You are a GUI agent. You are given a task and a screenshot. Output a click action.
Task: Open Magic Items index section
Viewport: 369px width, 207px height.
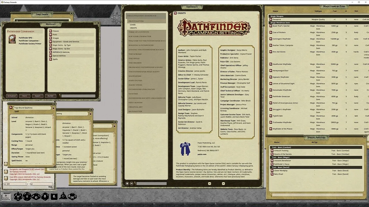point(146,85)
